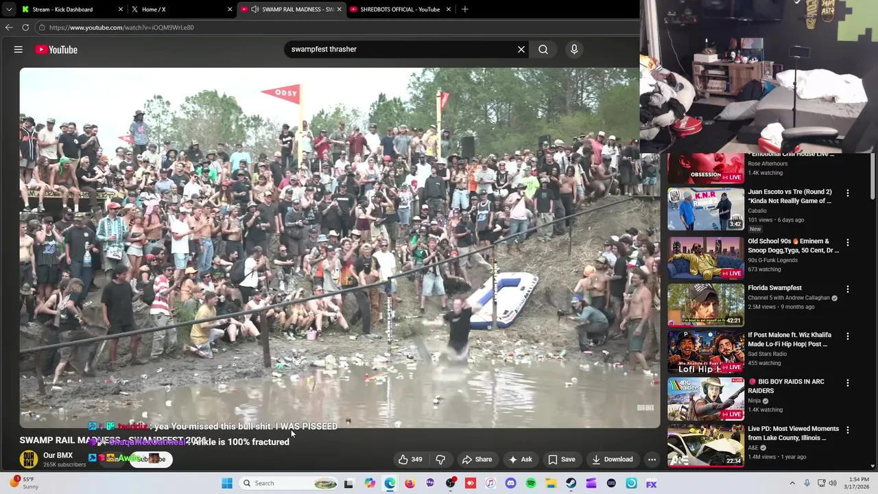Image resolution: width=878 pixels, height=494 pixels.
Task: Go to the YouTube home logo
Action: pos(56,49)
